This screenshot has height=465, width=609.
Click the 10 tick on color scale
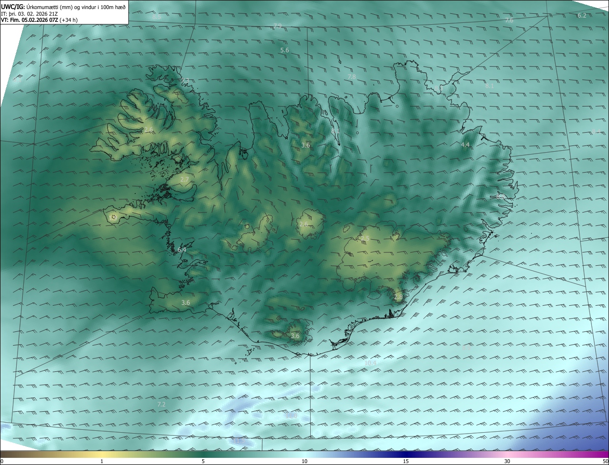(x=304, y=461)
